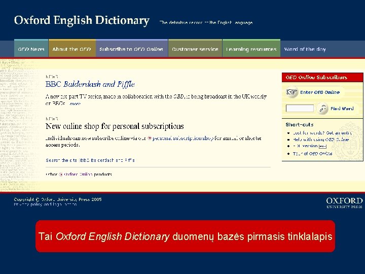Click the Enter OED Online link
The height and width of the screenshot is (274, 365).
pos(320,92)
